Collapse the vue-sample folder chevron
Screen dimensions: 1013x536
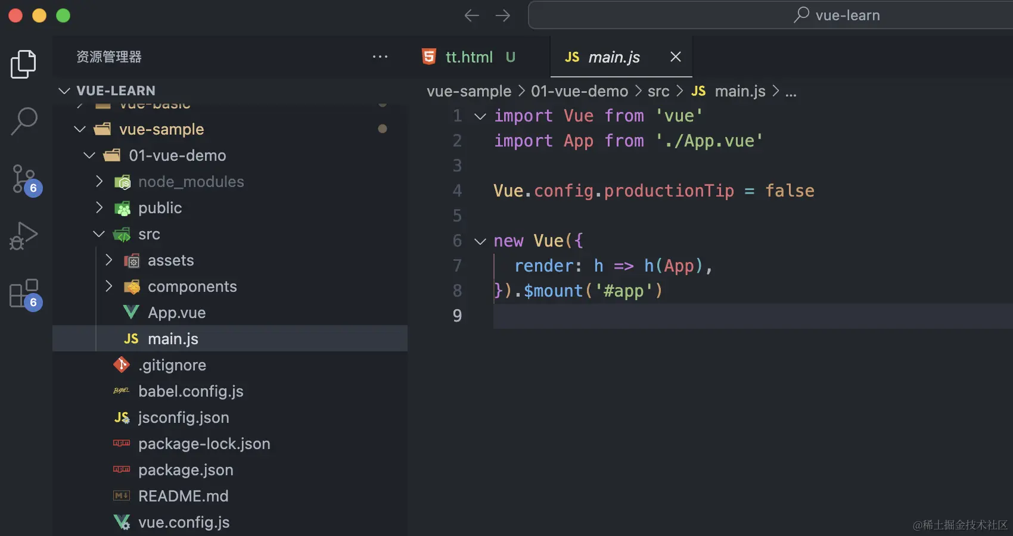(80, 129)
